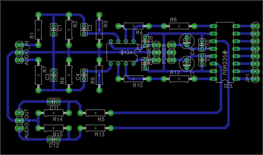The width and height of the screenshot is (263, 155).
Task: Select the R5 label
Action: [101, 119]
